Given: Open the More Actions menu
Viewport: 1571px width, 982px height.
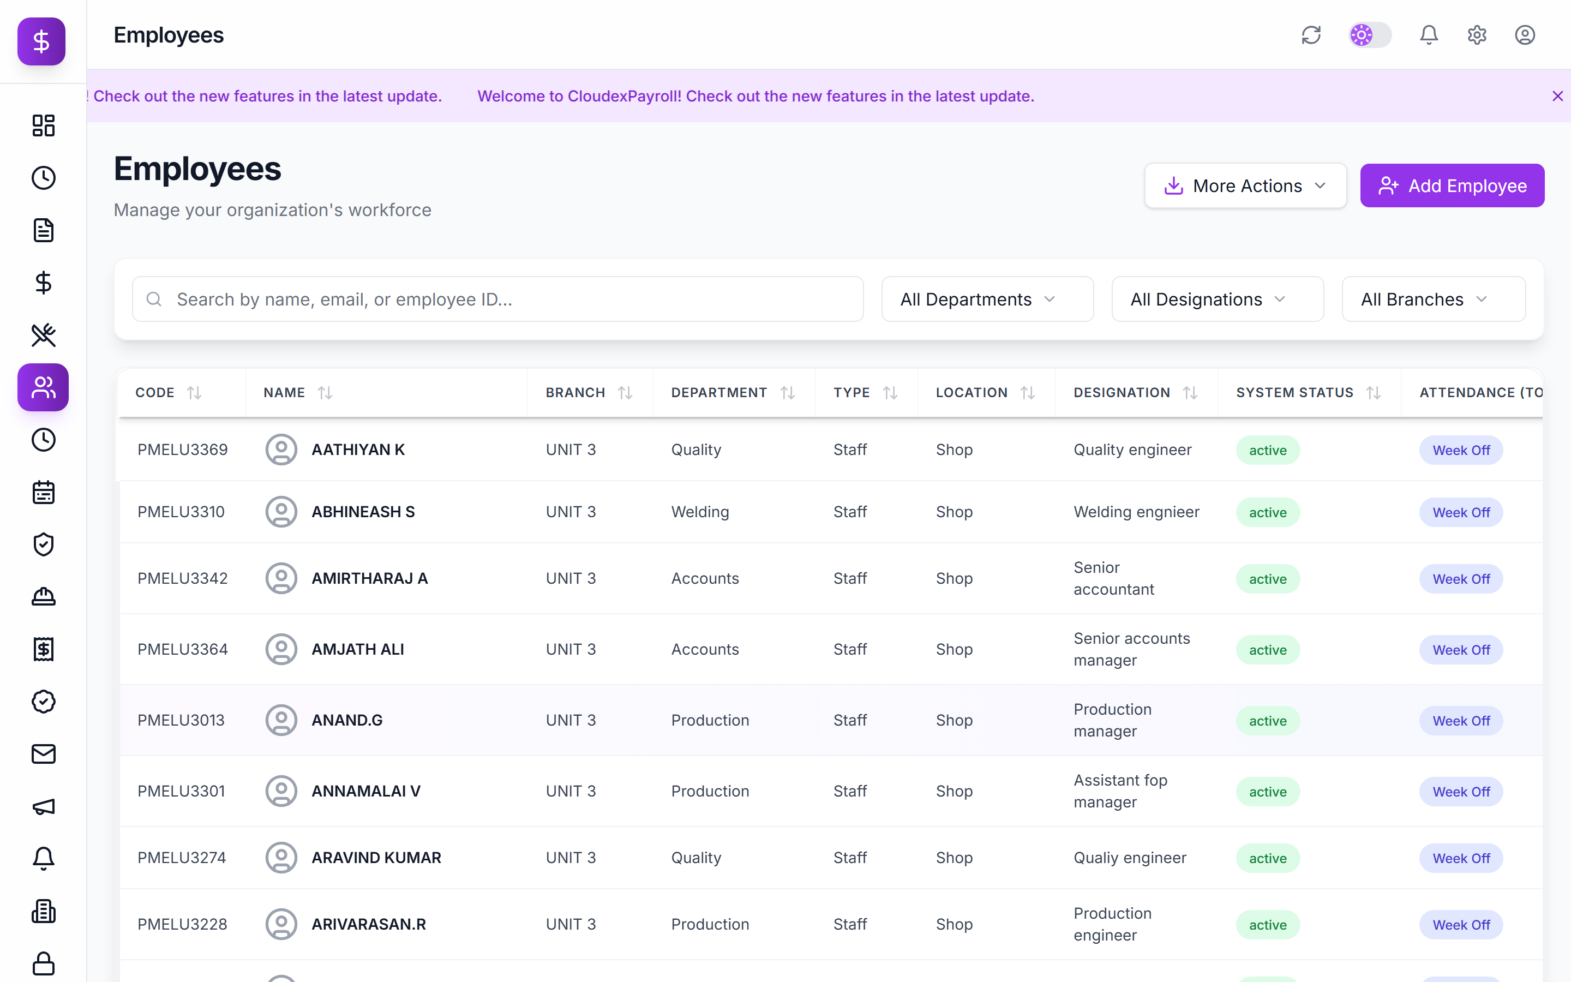Looking at the screenshot, I should tap(1245, 185).
